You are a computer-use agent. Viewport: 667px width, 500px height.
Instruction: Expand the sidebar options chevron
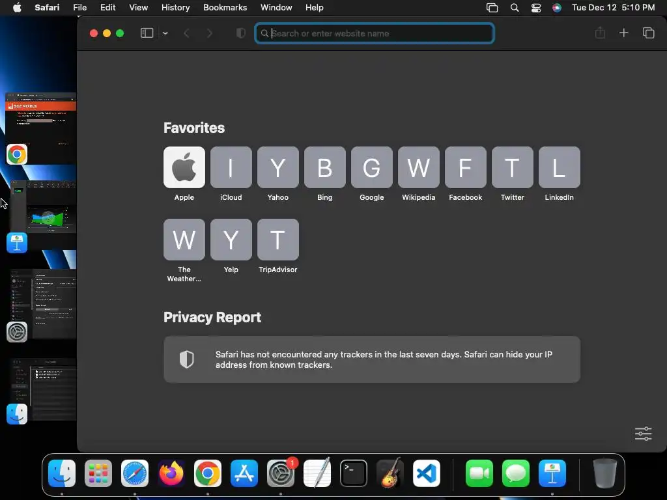coord(165,33)
